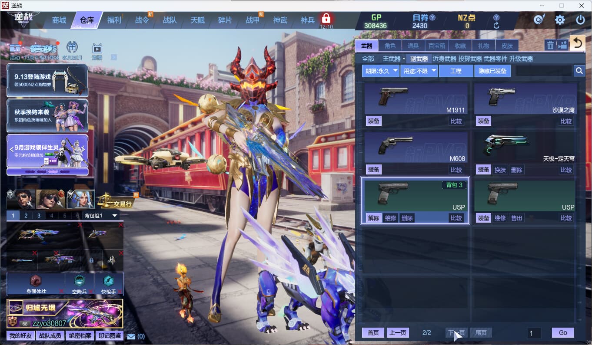Open the 用途:不限 usage dropdown
This screenshot has height=345, width=592.
pyautogui.click(x=419, y=71)
